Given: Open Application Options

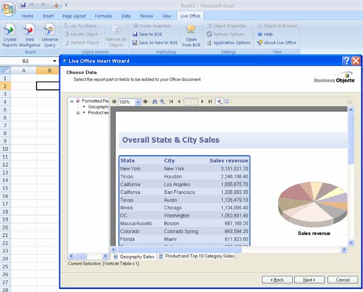Looking at the screenshot, I should pyautogui.click(x=229, y=43).
